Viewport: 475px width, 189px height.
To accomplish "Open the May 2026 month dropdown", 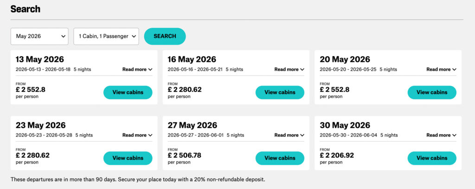I will 39,36.
